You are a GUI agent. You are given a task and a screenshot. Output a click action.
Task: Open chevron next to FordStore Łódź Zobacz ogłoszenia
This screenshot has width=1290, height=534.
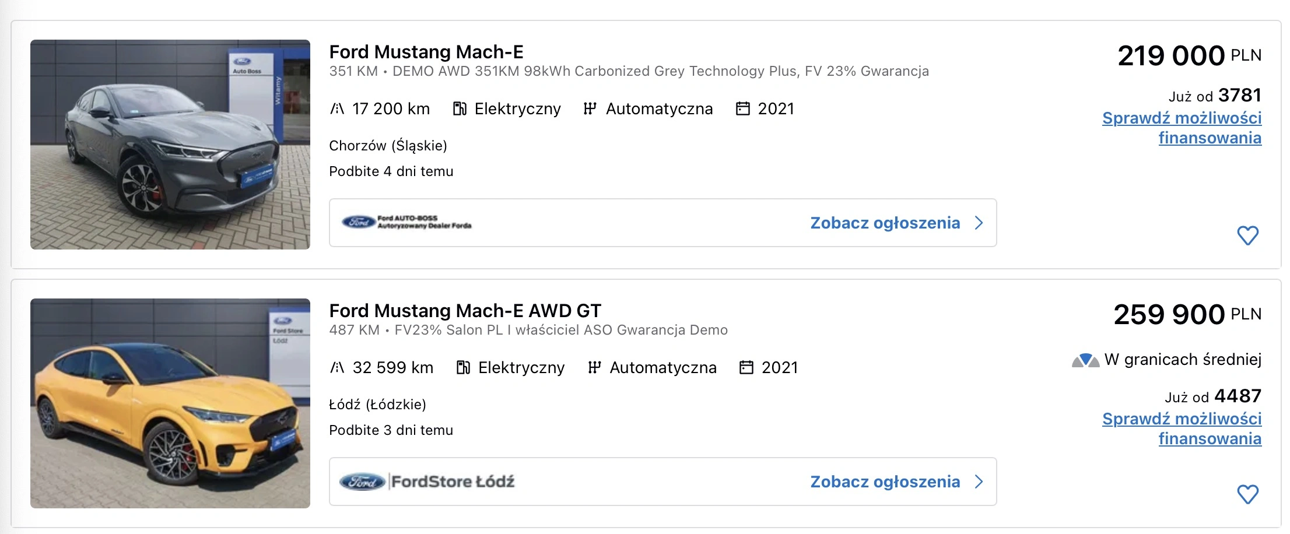[979, 482]
